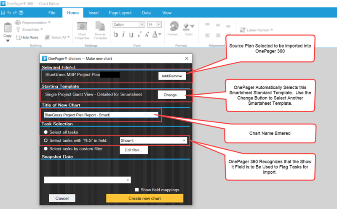Click the bottom-center alignment icon
Viewport: 337px width, 209px height.
point(218,35)
